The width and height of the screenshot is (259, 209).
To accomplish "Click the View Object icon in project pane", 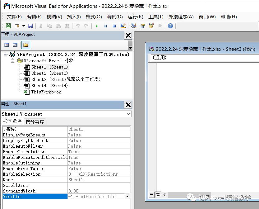I will click(x=15, y=45).
